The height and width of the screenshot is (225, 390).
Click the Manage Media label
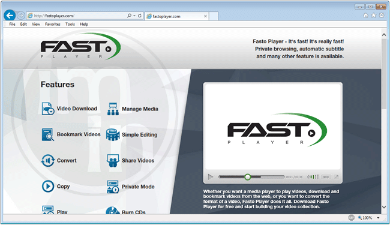(x=140, y=109)
